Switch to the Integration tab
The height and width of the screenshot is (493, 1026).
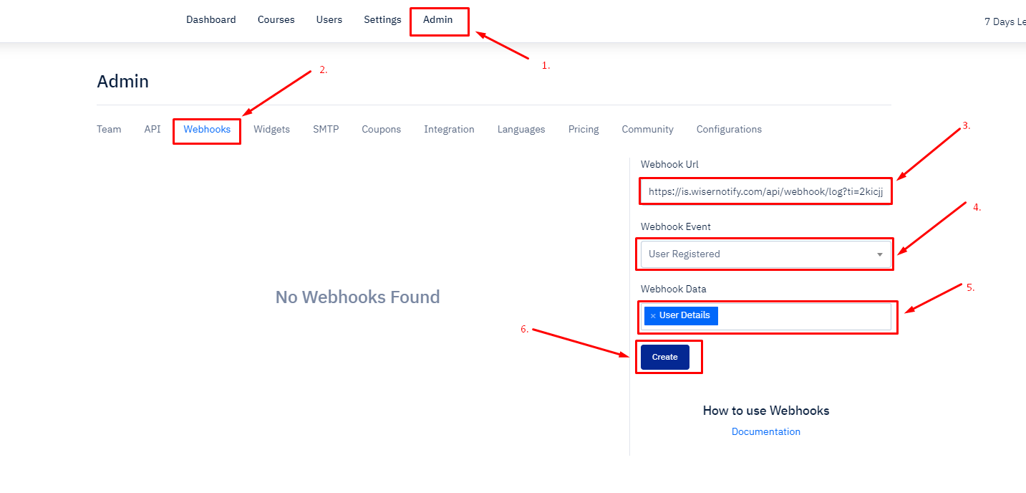[449, 130]
